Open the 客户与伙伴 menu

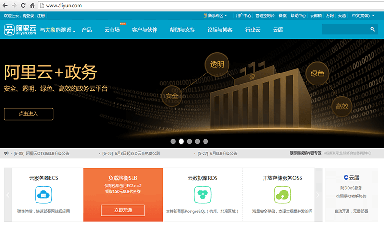[144, 30]
